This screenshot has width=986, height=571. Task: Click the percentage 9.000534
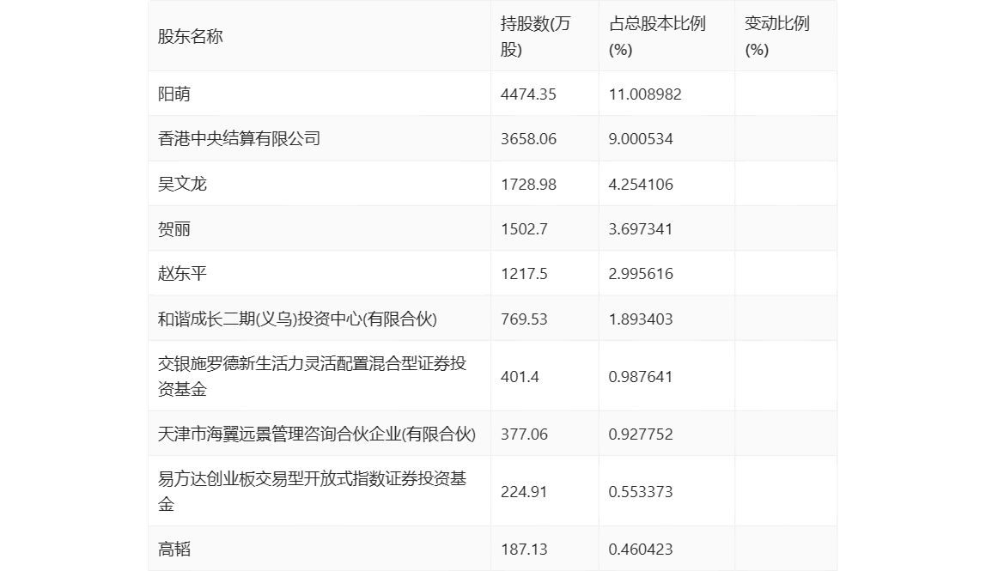641,138
